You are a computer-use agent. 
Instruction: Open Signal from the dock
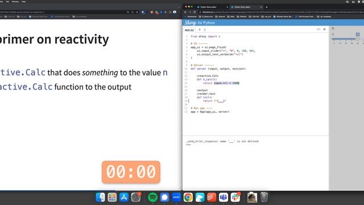(164, 198)
